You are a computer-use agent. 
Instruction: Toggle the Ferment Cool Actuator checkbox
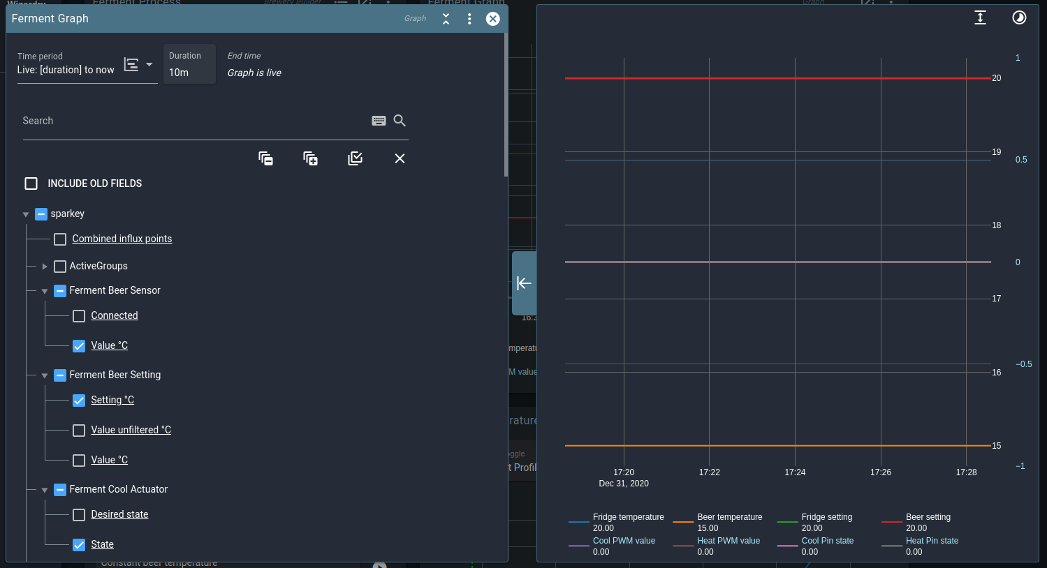(60, 490)
